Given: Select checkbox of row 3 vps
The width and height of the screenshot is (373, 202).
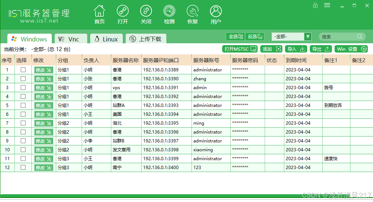Looking at the screenshot, I should (x=23, y=87).
